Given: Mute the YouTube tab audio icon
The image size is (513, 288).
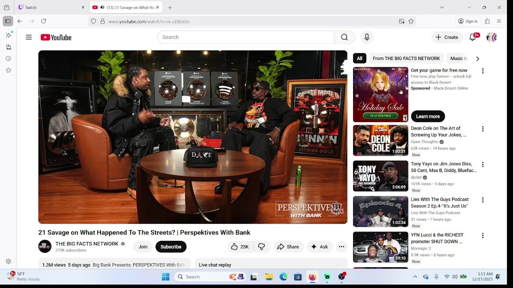Looking at the screenshot, I should [x=102, y=7].
